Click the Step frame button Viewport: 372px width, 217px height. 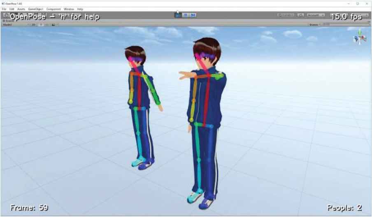coord(193,15)
